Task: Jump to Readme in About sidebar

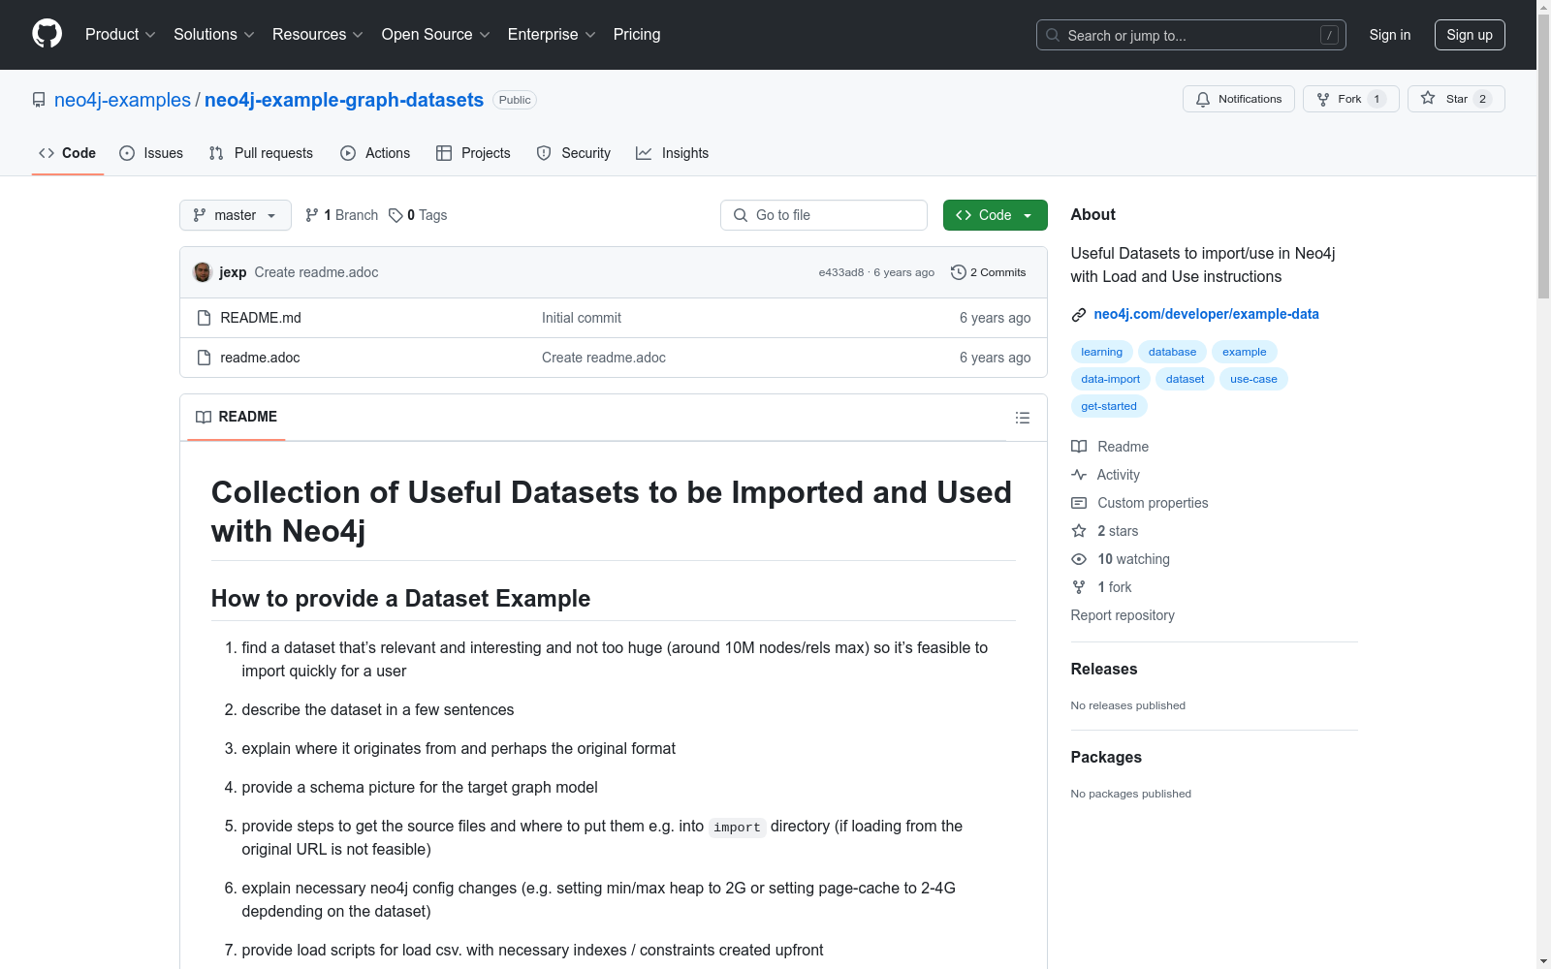Action: point(1110,447)
